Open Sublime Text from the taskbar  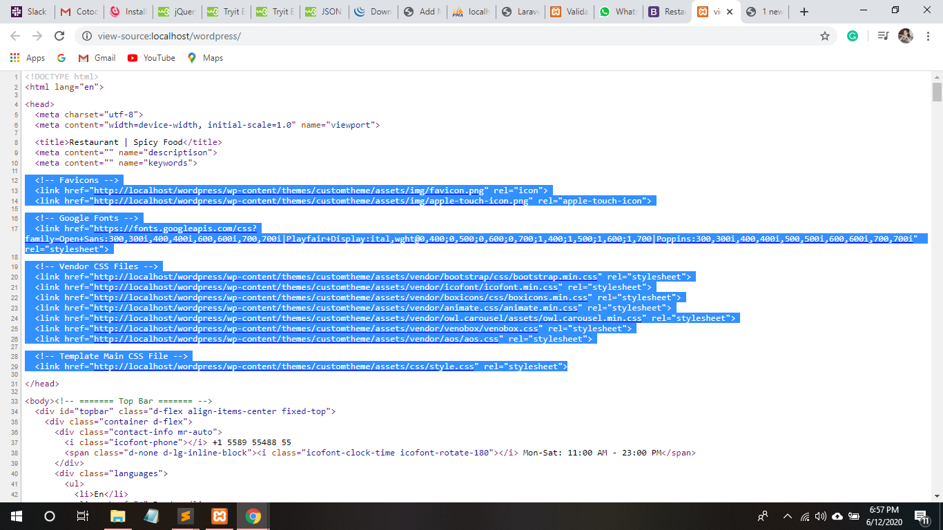185,516
